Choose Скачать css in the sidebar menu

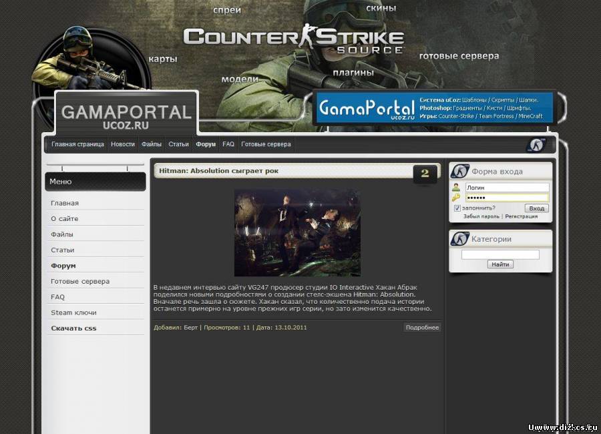tap(73, 329)
